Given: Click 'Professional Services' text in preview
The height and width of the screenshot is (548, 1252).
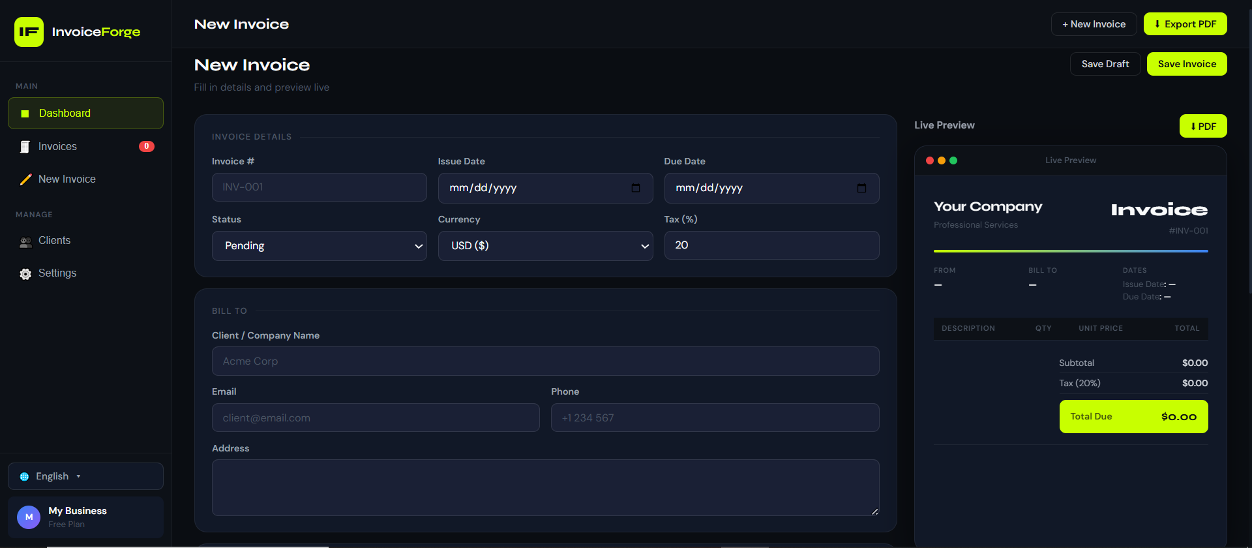Looking at the screenshot, I should pos(976,225).
